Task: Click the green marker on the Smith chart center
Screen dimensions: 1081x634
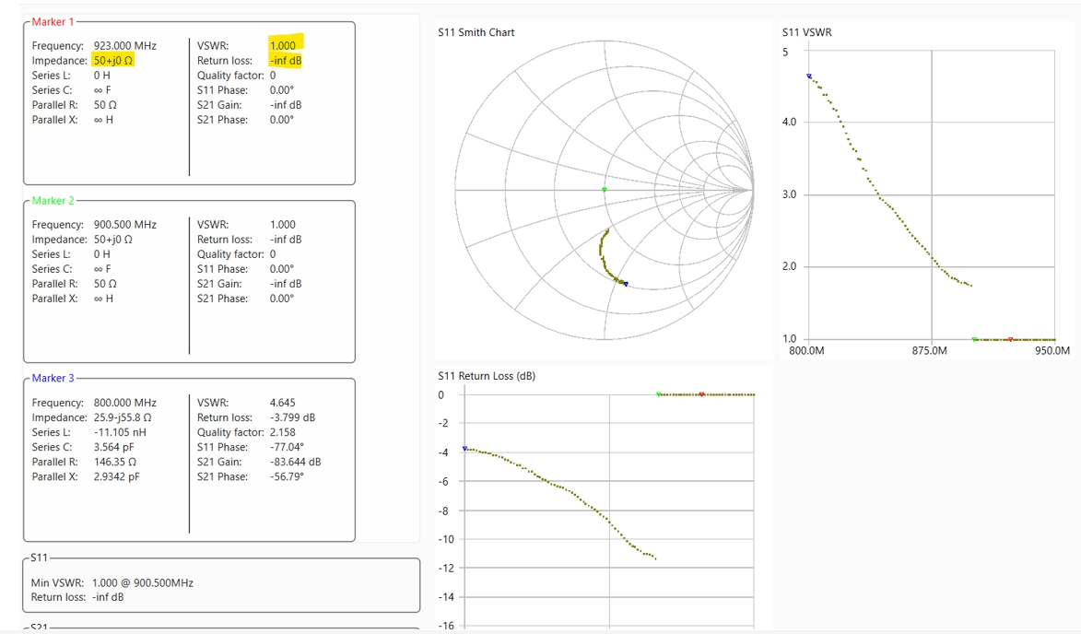Action: point(605,190)
